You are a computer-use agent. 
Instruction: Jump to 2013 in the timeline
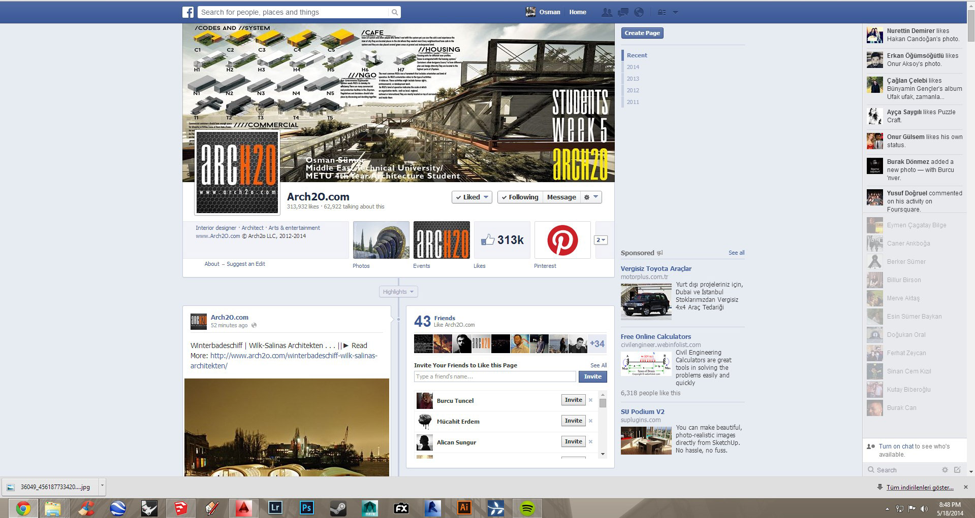point(633,79)
